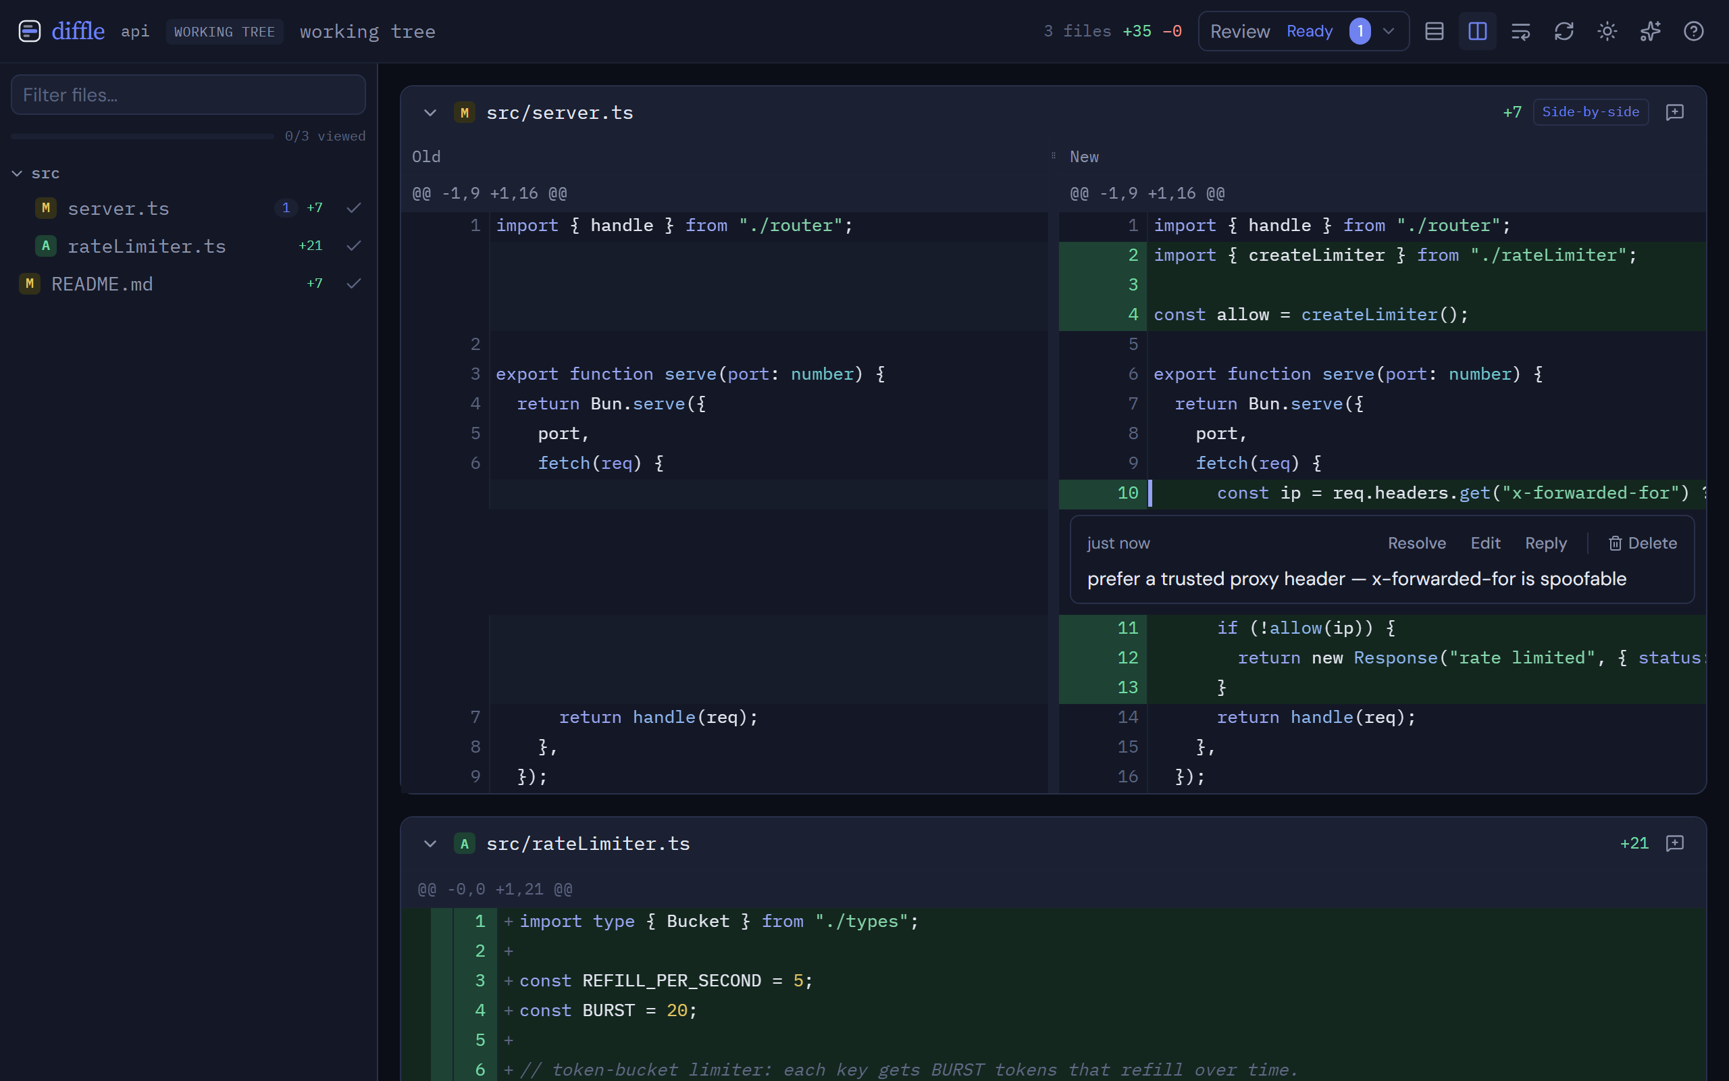
Task: Toggle the Side-by-side badge on server.ts
Action: tap(1591, 112)
